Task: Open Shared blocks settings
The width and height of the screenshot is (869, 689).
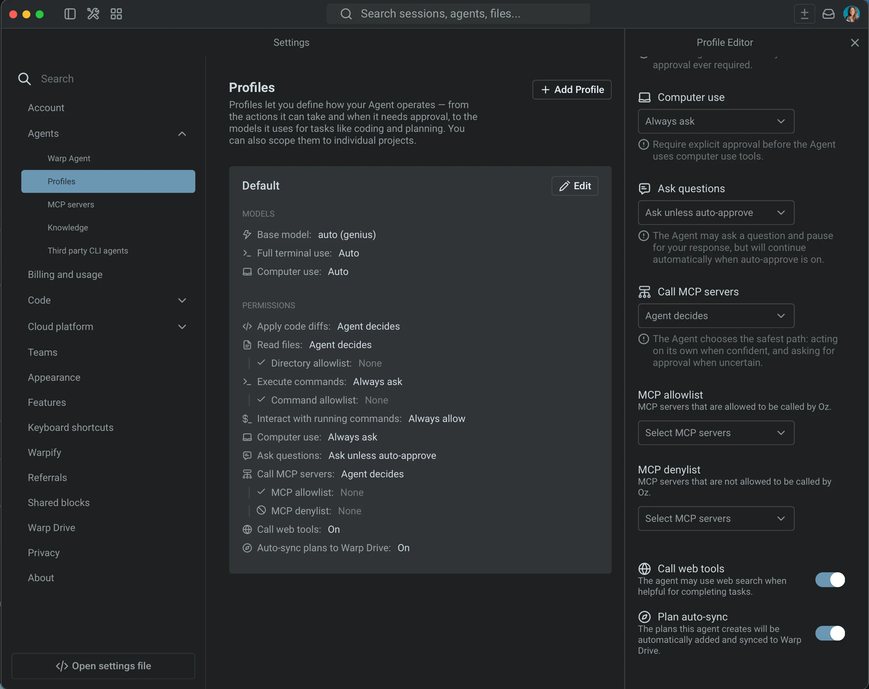Action: [58, 502]
